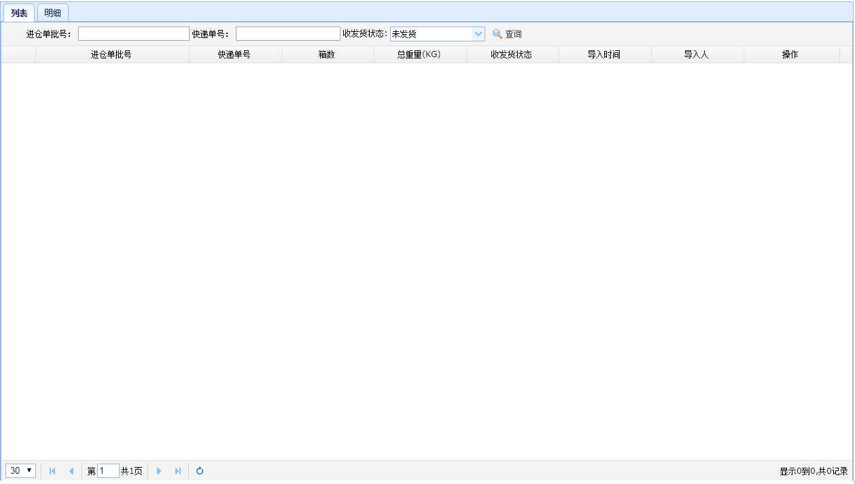
Task: Click the 收发货状态 column header
Action: point(512,54)
